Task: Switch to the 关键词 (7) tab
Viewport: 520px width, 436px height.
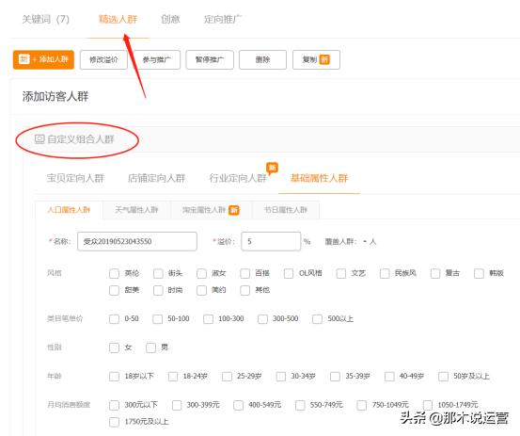Action: coord(45,19)
